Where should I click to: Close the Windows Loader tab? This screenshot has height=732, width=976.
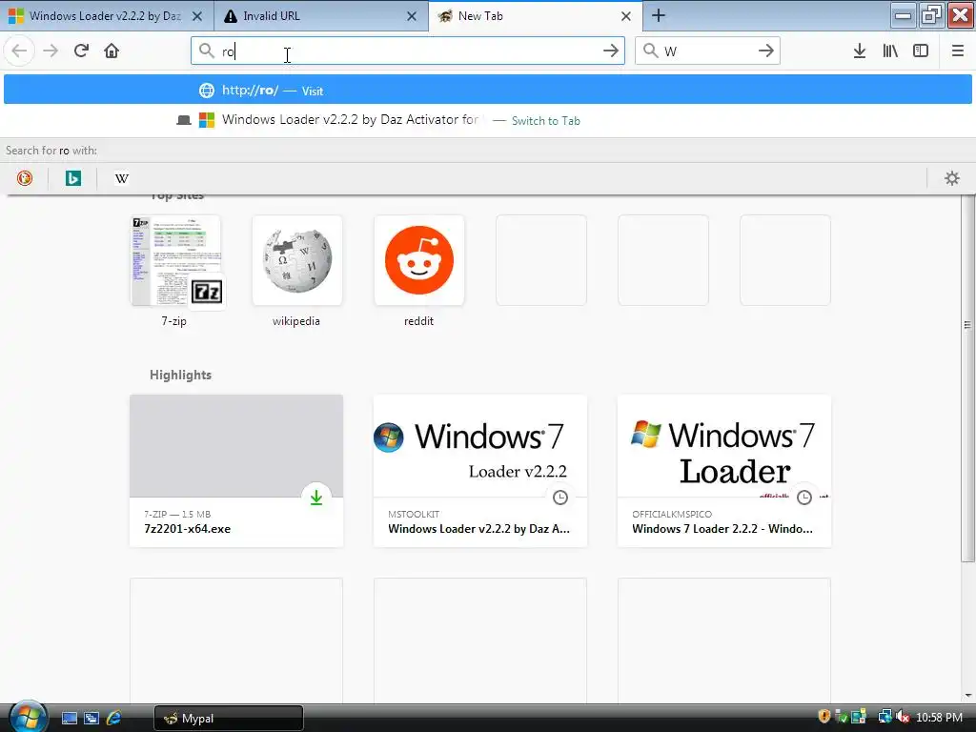[x=196, y=16]
